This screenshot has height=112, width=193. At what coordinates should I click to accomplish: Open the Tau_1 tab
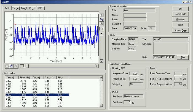point(24,8)
